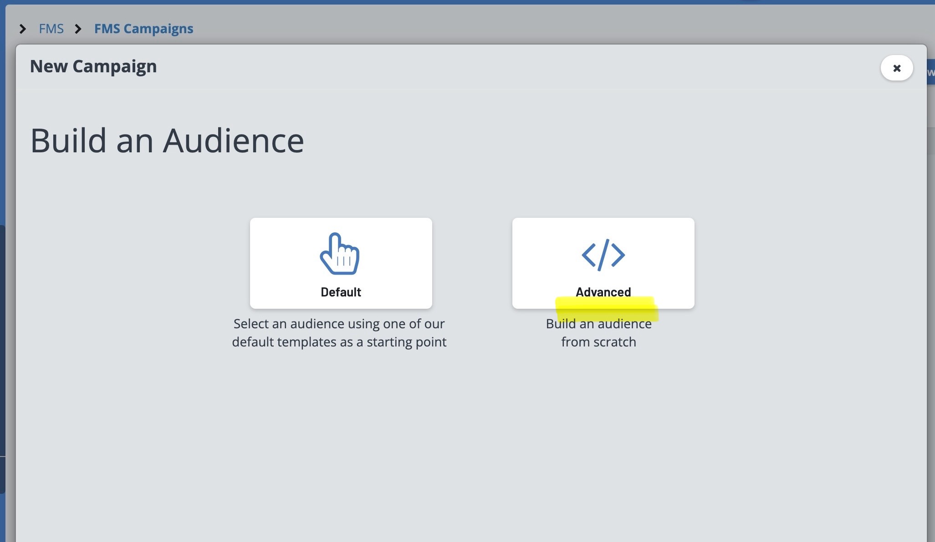Click the New Campaign dialog title
Viewport: 935px width, 542px height.
tap(93, 66)
